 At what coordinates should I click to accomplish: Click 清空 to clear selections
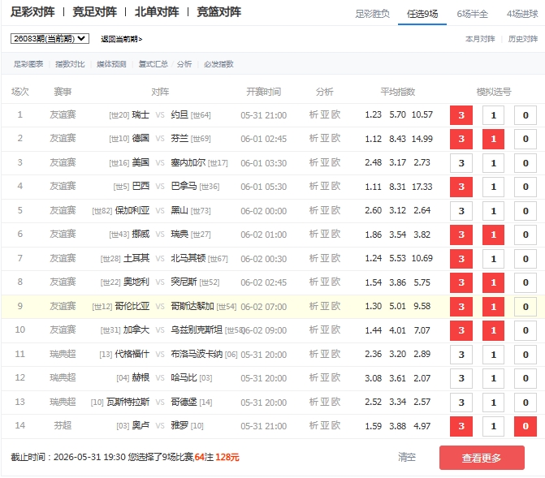click(407, 457)
